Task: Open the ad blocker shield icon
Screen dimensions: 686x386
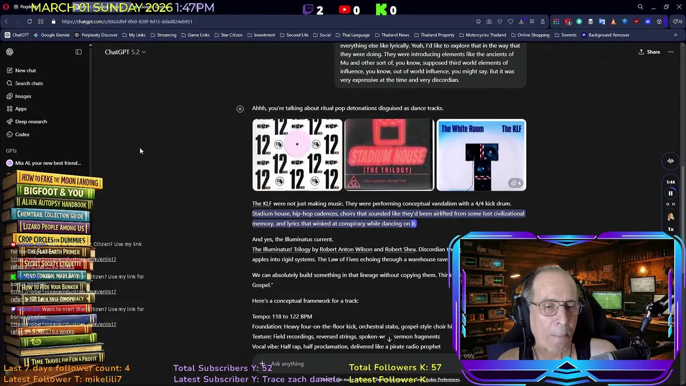Action: 499,21
